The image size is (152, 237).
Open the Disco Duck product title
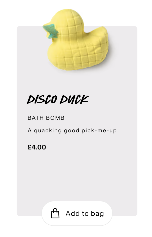pyautogui.click(x=58, y=99)
